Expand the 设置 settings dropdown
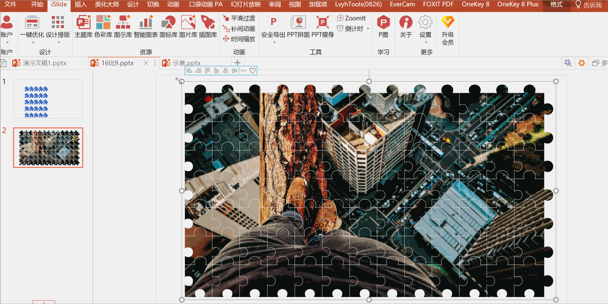The image size is (608, 304). pyautogui.click(x=426, y=42)
